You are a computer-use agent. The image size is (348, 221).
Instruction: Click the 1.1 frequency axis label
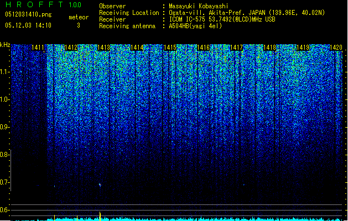4,72
